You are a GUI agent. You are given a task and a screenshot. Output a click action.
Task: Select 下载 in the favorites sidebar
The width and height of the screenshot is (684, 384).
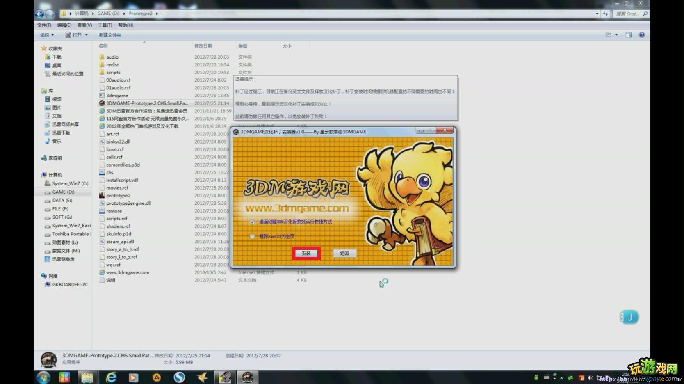click(57, 57)
